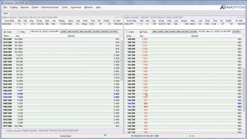Screen dimensions: 247x139
Task: Select Puts in the USD/JPY panel
Action: point(141,32)
